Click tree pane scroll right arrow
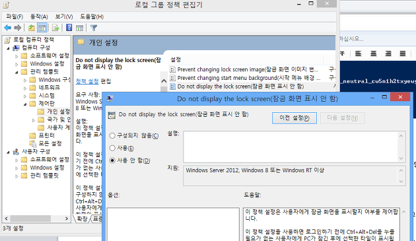 click(x=67, y=219)
